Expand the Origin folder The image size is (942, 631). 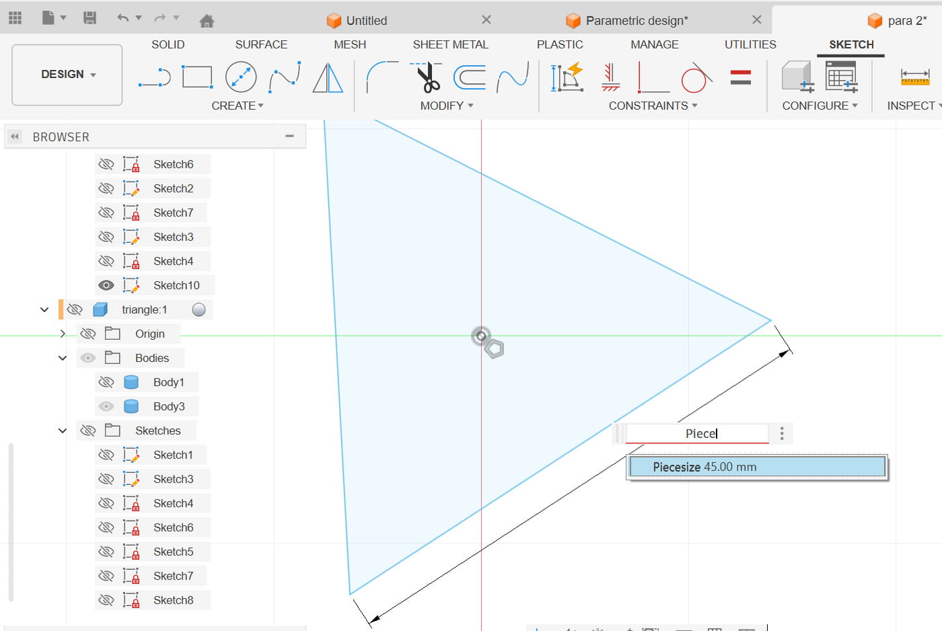tap(63, 334)
